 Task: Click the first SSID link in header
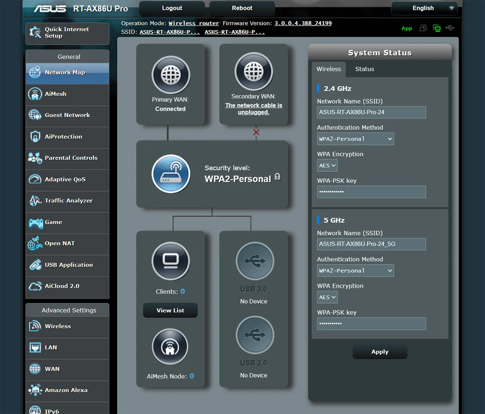(170, 32)
